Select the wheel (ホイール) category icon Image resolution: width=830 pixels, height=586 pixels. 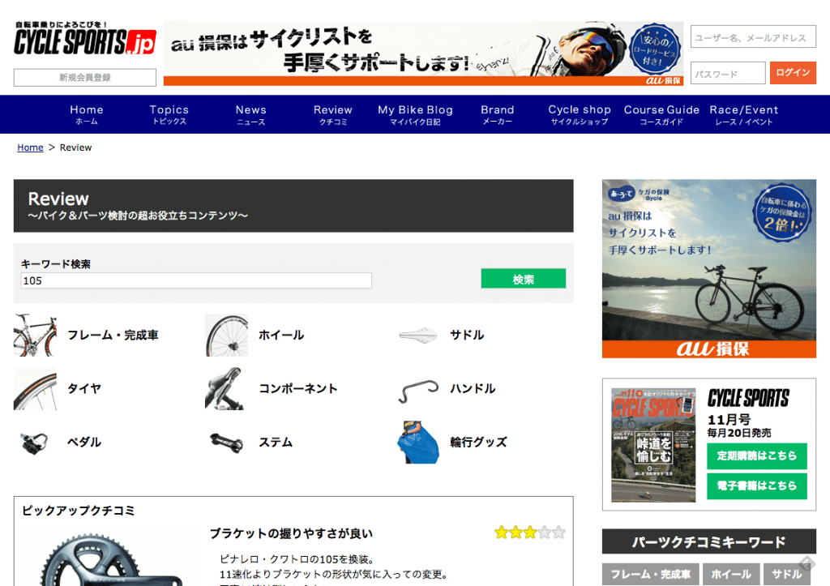tap(226, 336)
